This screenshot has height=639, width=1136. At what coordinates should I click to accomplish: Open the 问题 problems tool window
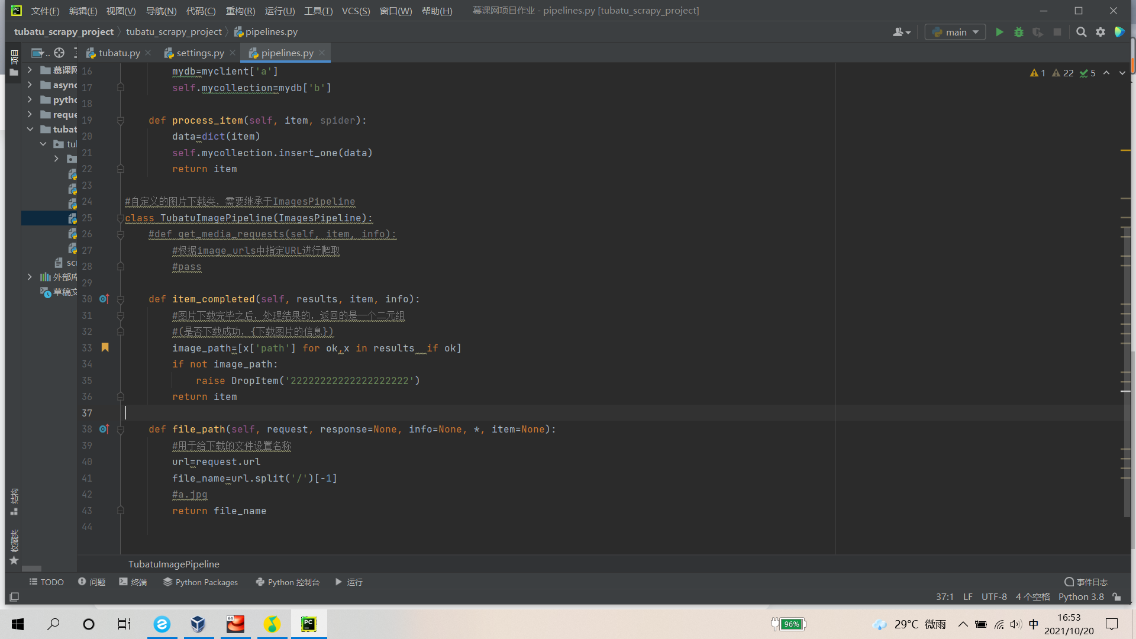tap(92, 582)
